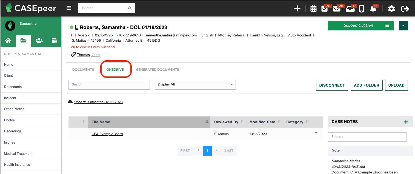Switch to the Documents tab
The height and width of the screenshot is (174, 415).
(x=83, y=70)
